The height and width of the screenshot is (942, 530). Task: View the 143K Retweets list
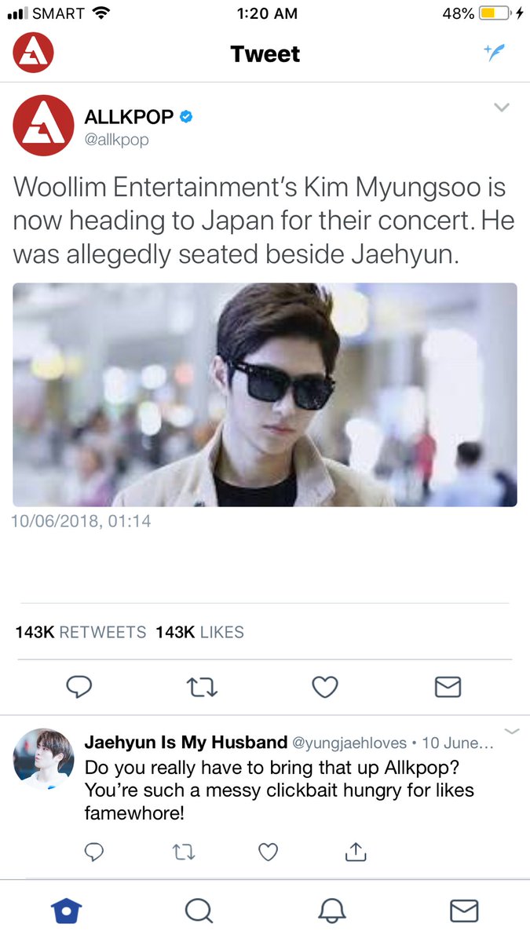(81, 632)
